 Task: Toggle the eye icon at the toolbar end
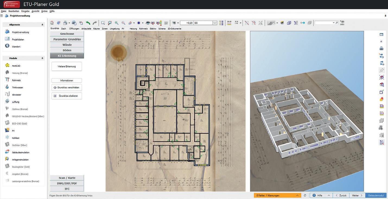point(342,23)
